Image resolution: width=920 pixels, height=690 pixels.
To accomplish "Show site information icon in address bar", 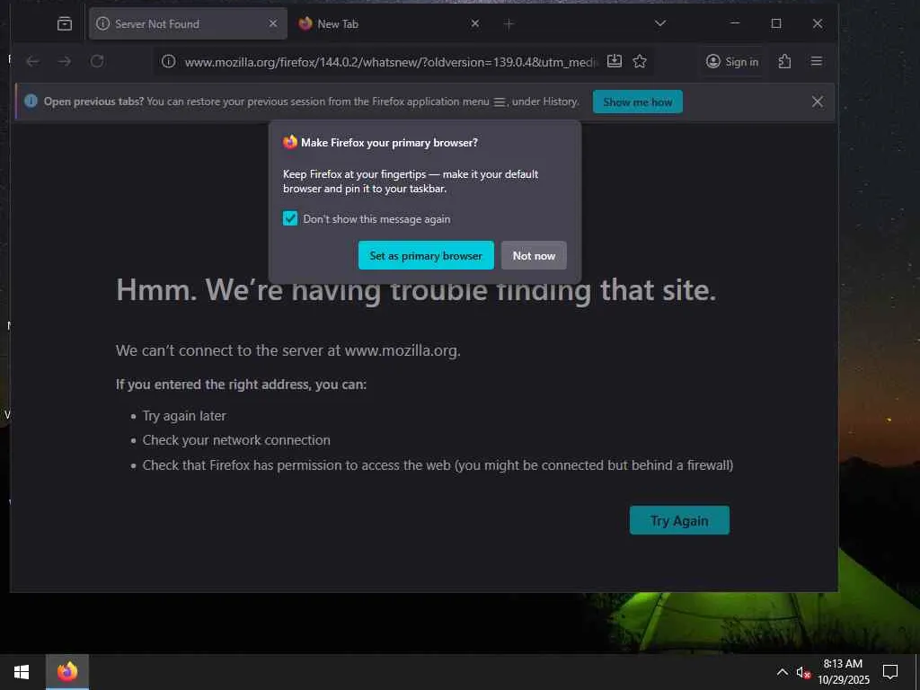I will point(168,62).
